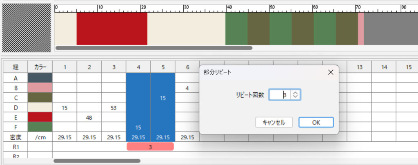418x165 pixels.
Task: Click row F cell in highlighted column 4
Action: [138, 127]
